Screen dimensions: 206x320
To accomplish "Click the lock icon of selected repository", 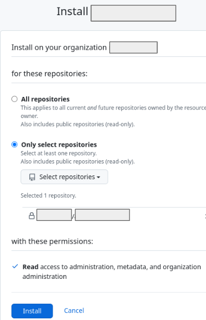I will click(x=31, y=215).
